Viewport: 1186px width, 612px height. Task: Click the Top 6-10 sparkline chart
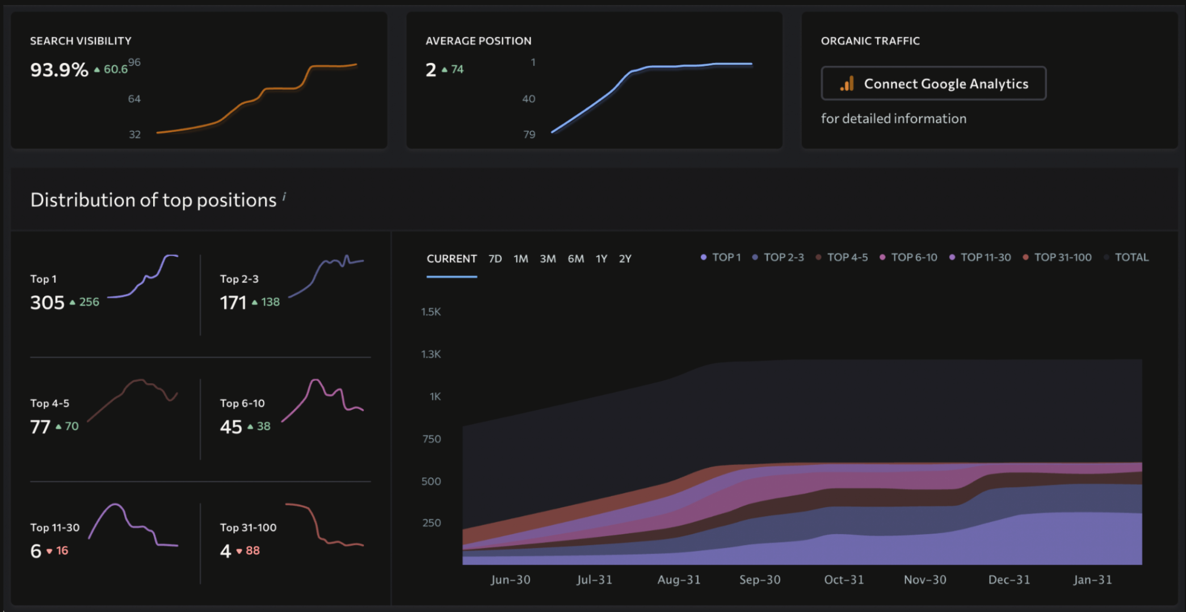tap(322, 400)
